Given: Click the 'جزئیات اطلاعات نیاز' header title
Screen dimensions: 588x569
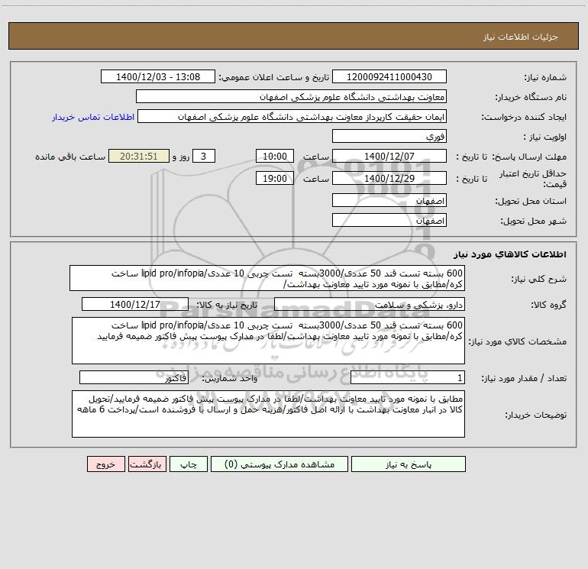Looking at the screenshot, I should [x=520, y=37].
